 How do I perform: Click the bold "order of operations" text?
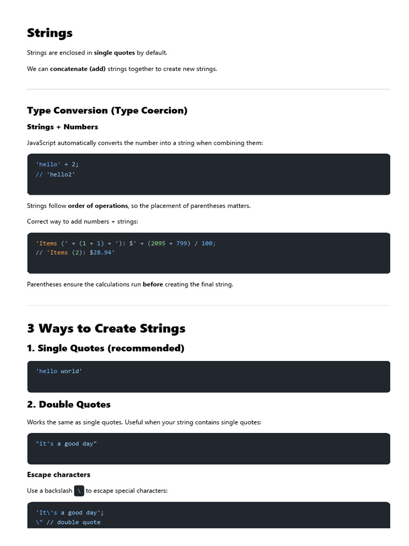point(97,206)
